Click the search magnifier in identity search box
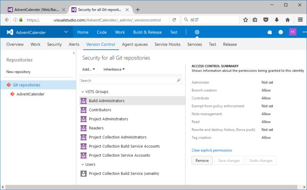Screen dimensions: 307x190 (178, 80)
